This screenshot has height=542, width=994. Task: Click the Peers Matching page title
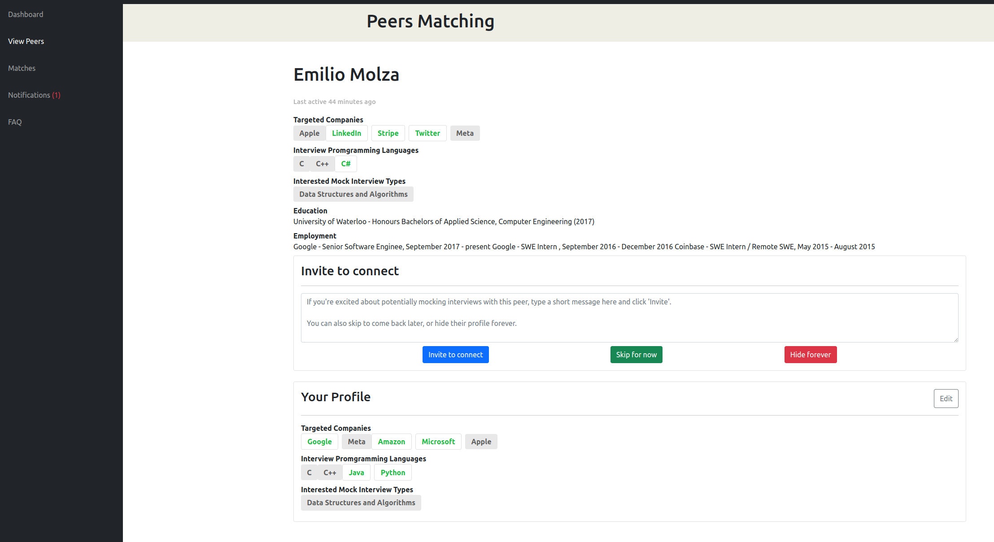click(x=430, y=21)
